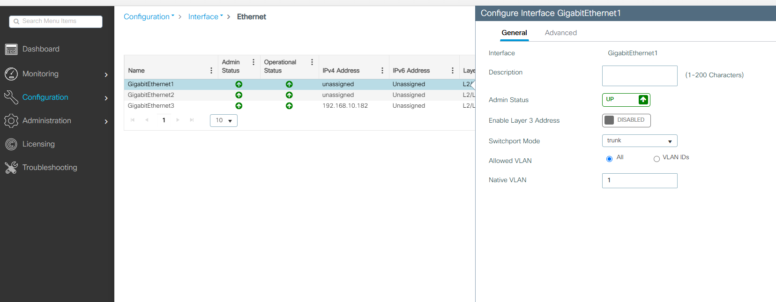Viewport: 776px width, 302px height.
Task: Click GigabitEthernet3 operational status up icon
Action: click(289, 106)
